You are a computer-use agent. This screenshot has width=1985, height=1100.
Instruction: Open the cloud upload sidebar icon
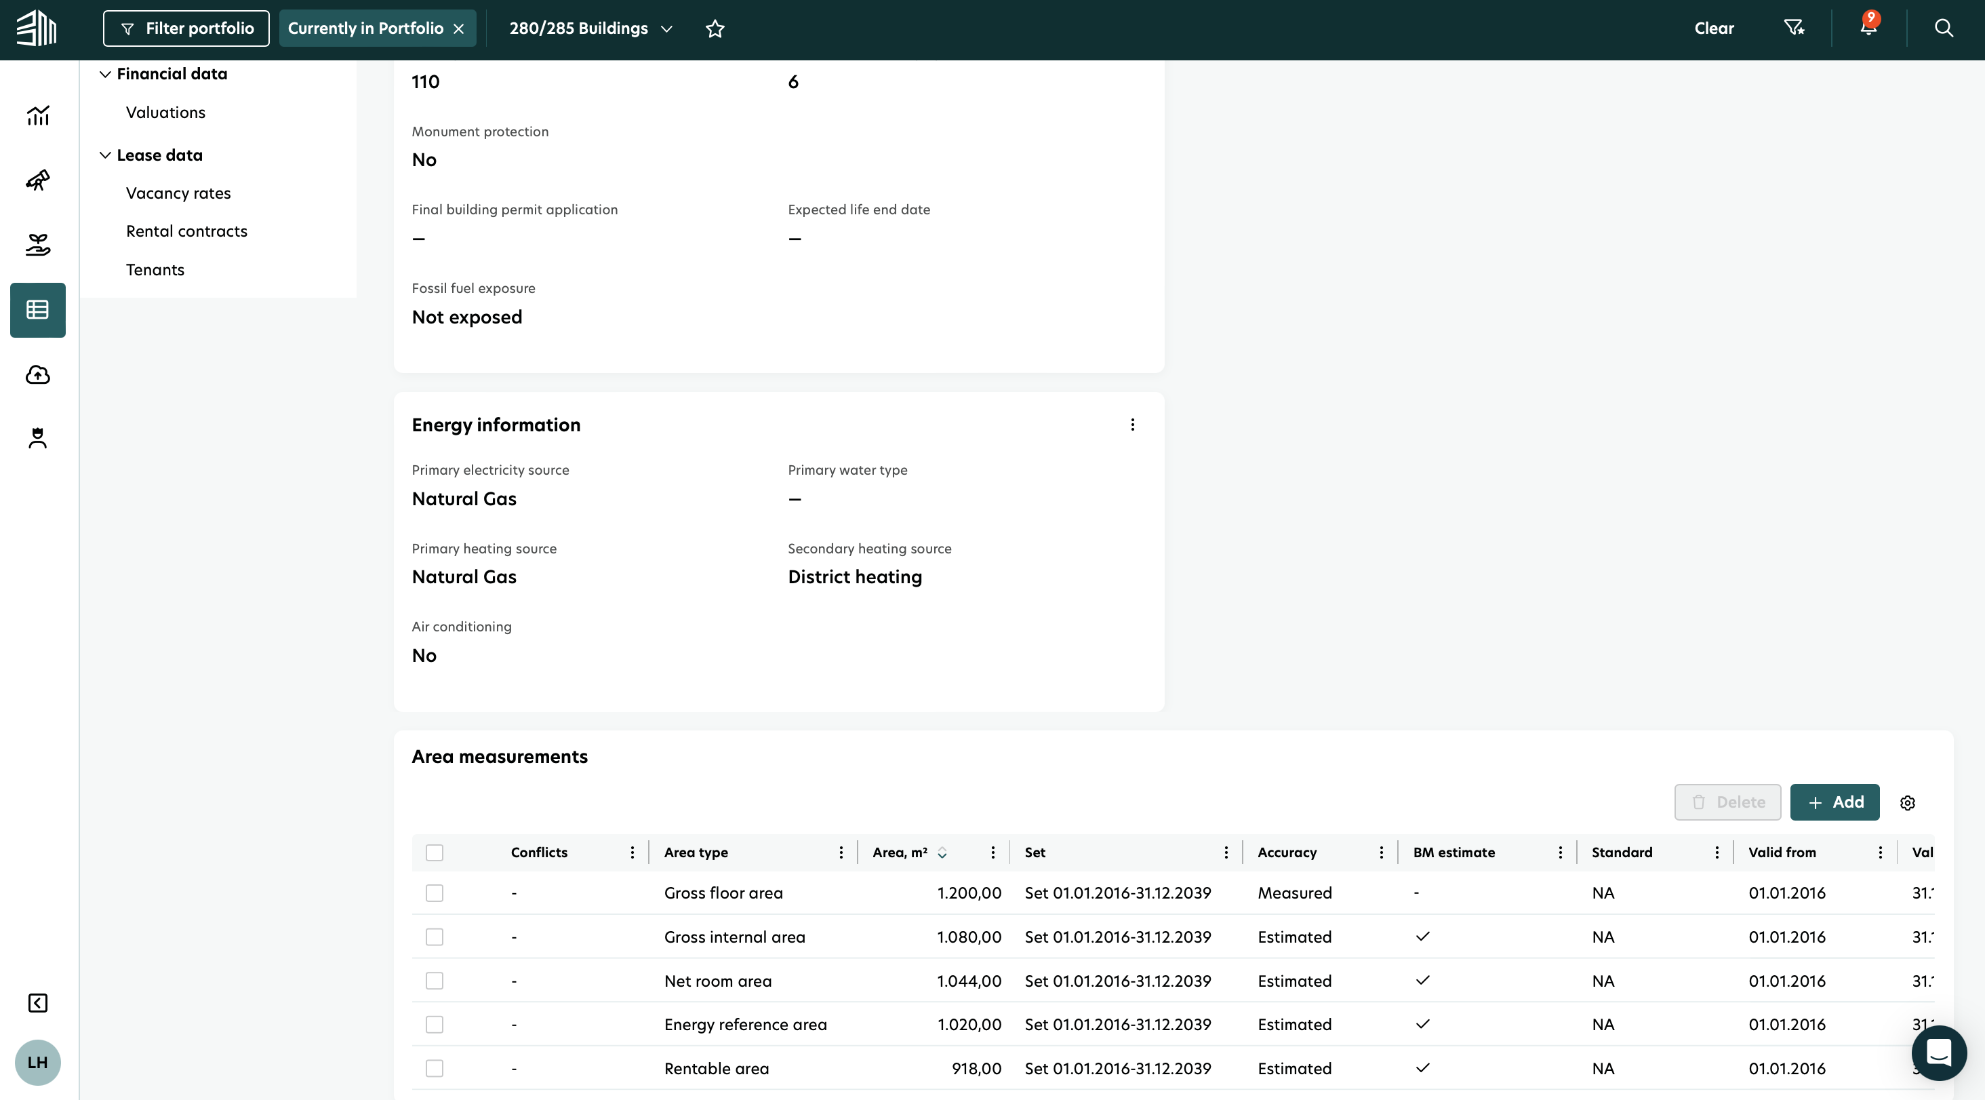click(38, 374)
